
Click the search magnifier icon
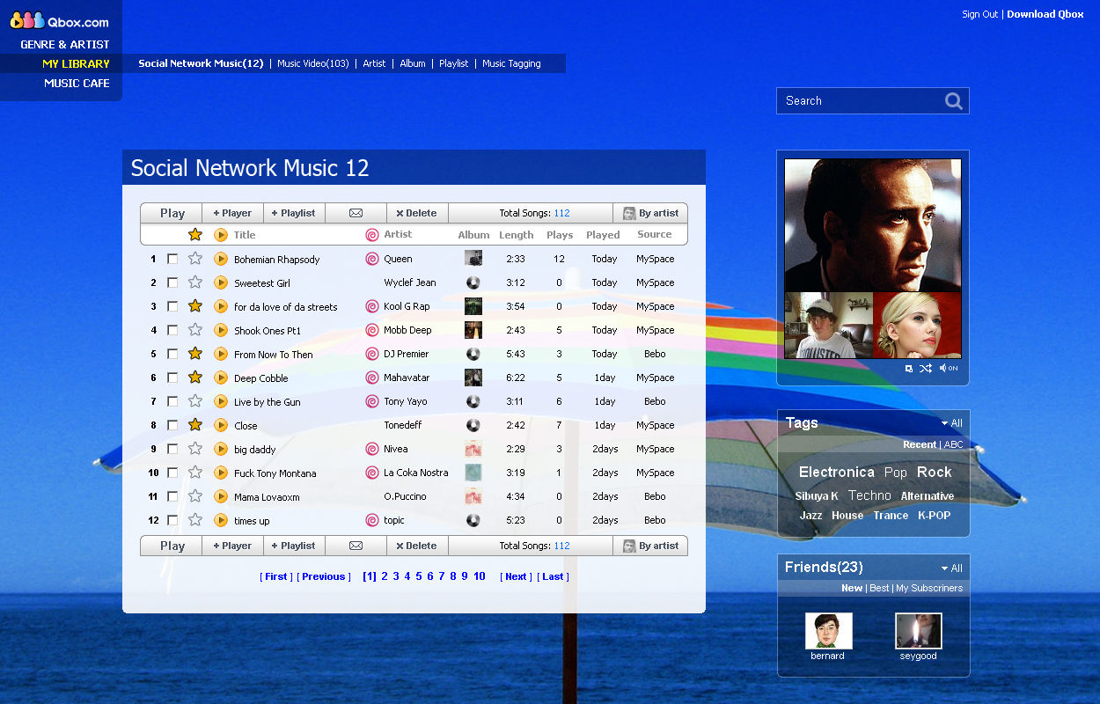click(x=954, y=101)
